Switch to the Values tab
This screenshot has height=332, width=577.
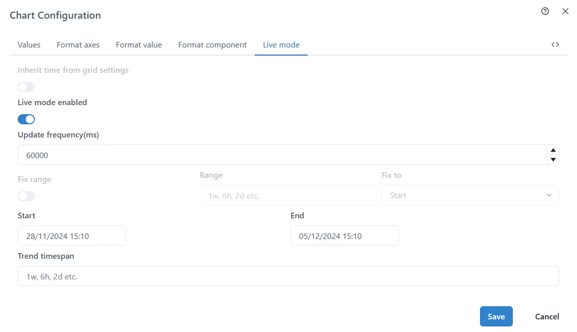point(29,44)
